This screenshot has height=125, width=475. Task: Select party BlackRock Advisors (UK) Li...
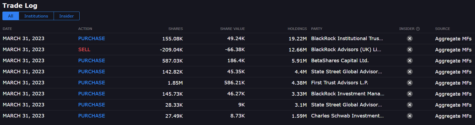point(346,50)
